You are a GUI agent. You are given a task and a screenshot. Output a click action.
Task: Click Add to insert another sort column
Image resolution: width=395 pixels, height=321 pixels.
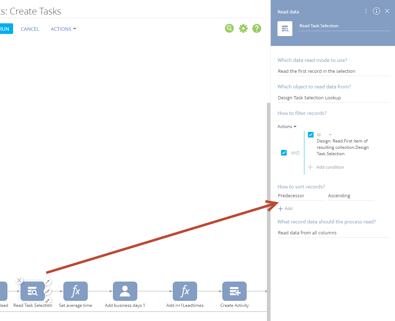285,208
